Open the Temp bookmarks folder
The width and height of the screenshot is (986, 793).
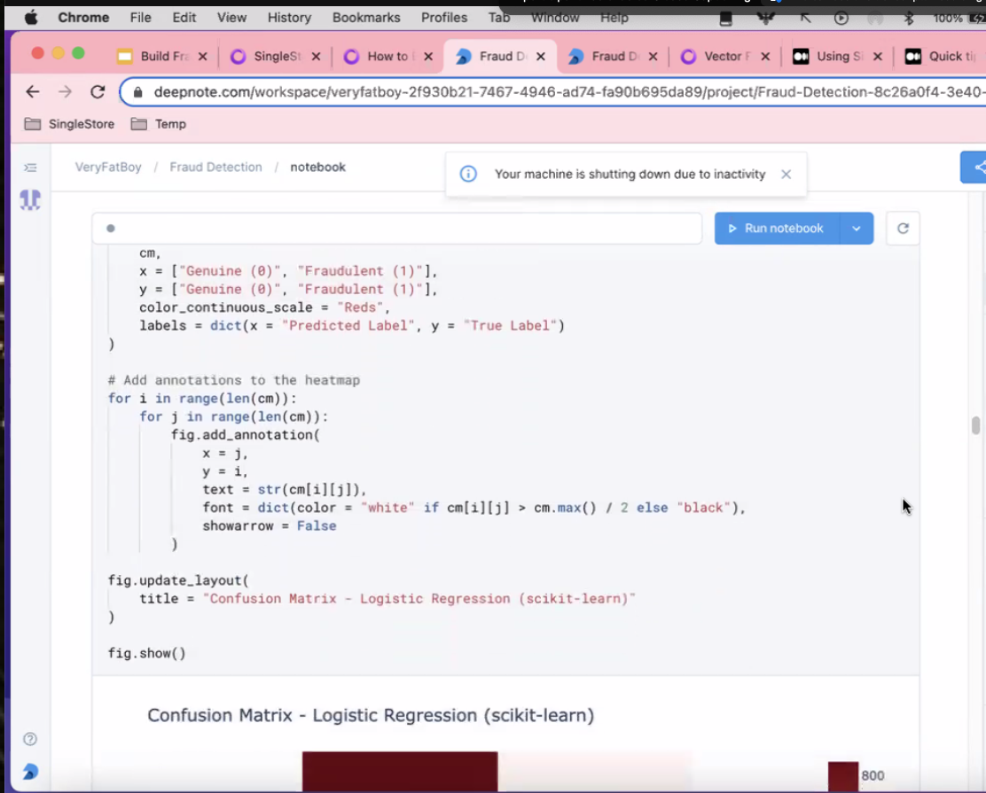[x=160, y=124]
